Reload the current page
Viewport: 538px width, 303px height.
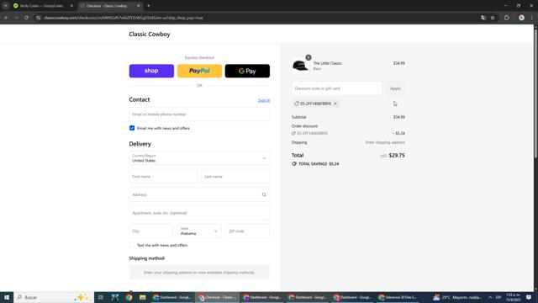26,18
